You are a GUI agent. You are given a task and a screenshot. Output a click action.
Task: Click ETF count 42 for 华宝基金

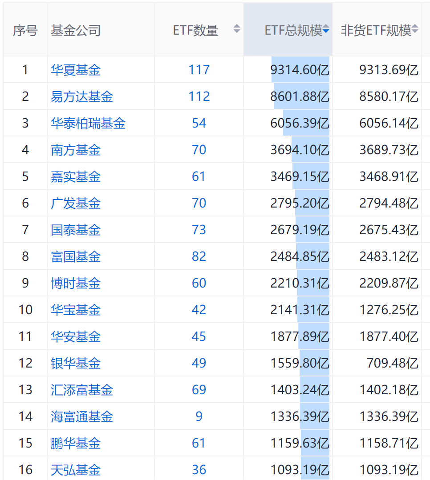point(199,309)
